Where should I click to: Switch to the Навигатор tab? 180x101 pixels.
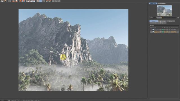tap(153, 3)
